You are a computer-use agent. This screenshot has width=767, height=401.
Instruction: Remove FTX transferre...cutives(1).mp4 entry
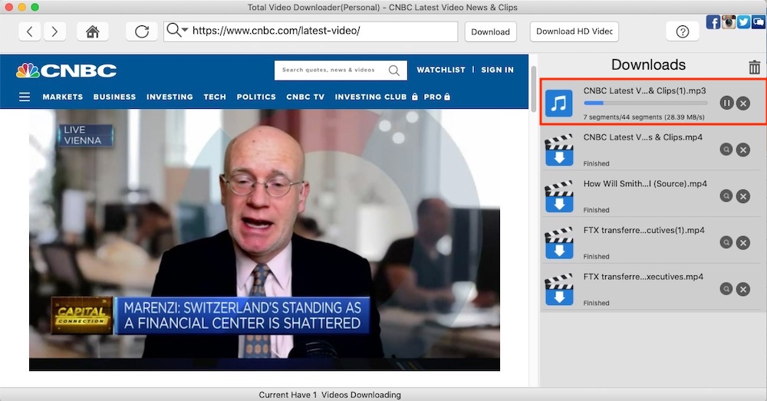coord(743,242)
